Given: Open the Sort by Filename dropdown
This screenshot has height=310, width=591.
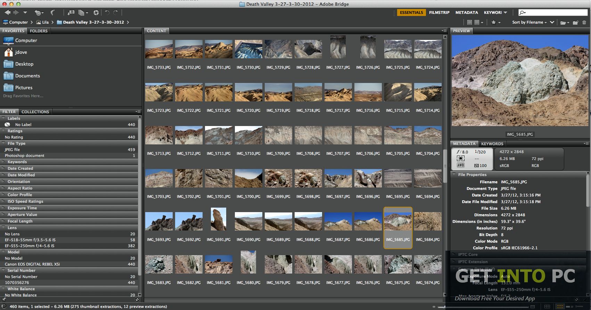Looking at the screenshot, I should [529, 22].
